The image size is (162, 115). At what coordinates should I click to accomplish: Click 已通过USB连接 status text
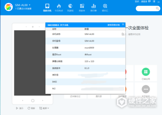point(24,9)
